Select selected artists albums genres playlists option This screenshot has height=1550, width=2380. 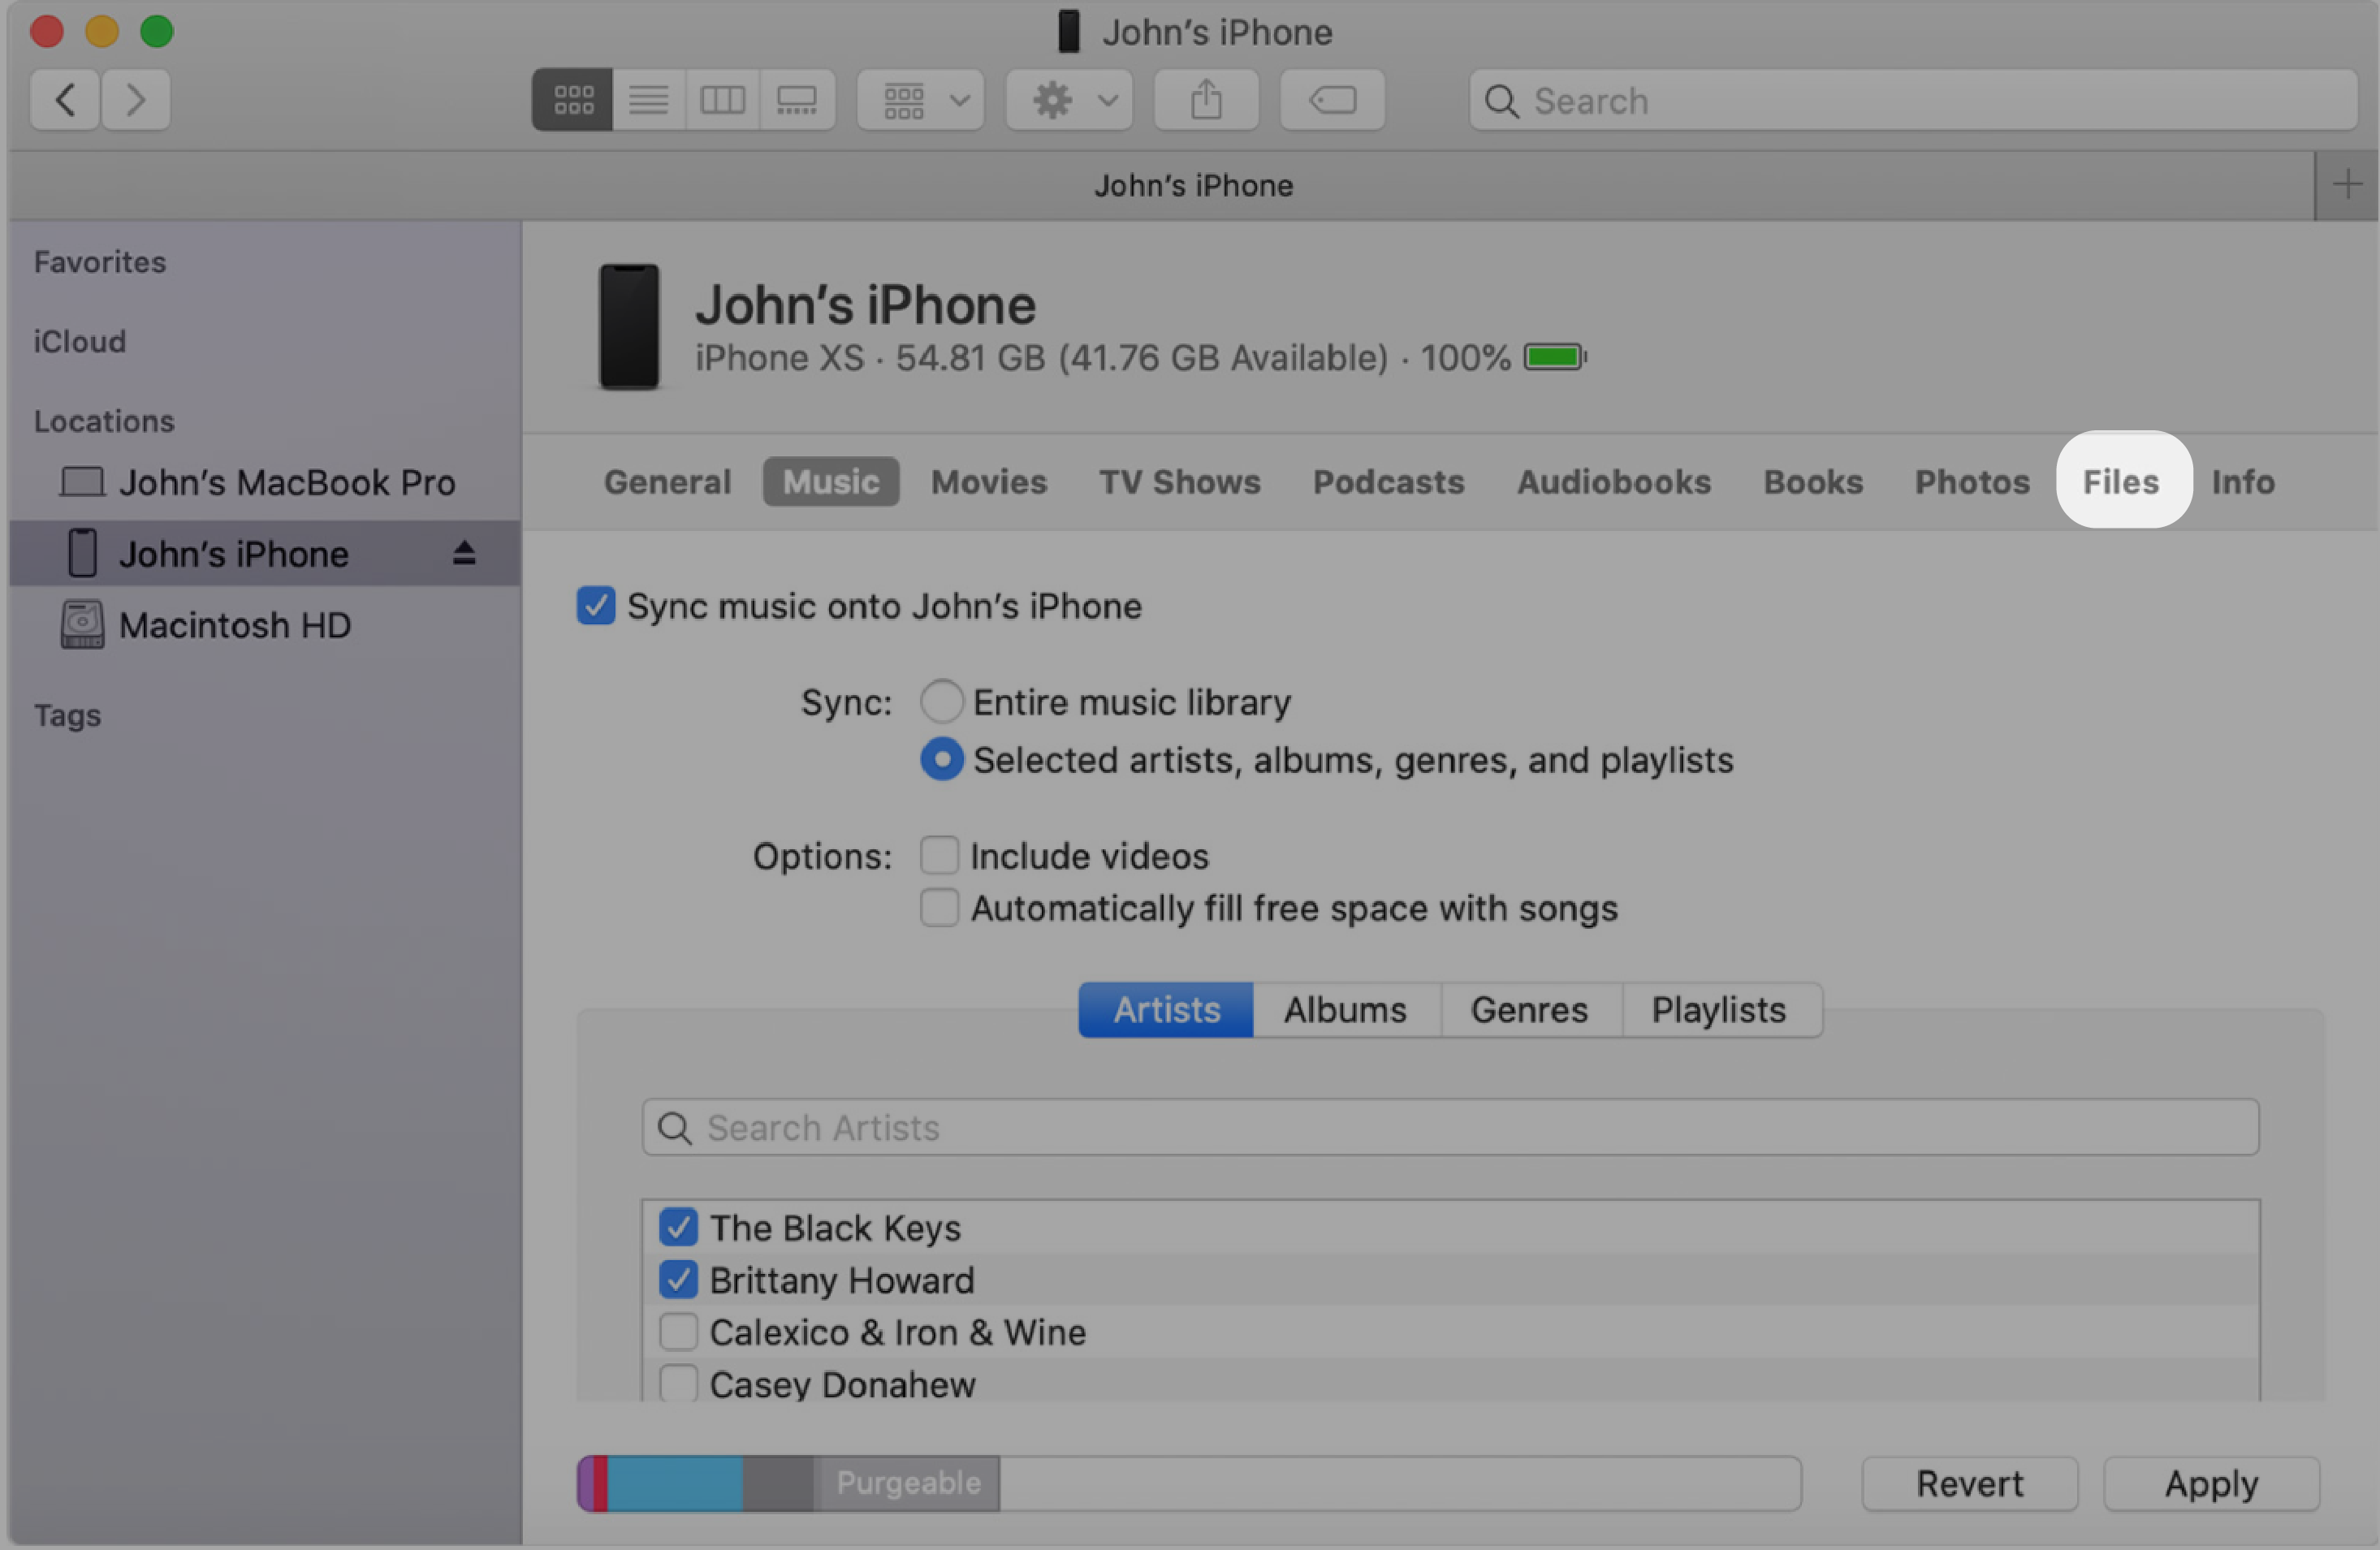(939, 758)
